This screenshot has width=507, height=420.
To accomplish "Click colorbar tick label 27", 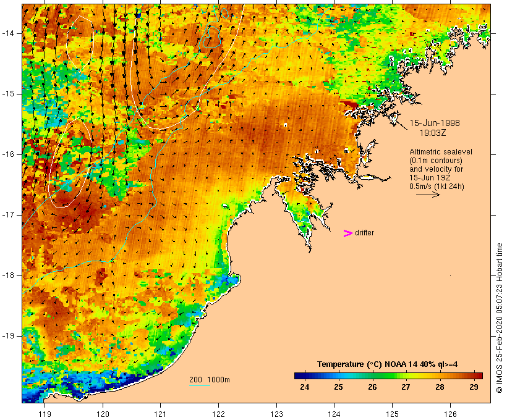I will (406, 387).
